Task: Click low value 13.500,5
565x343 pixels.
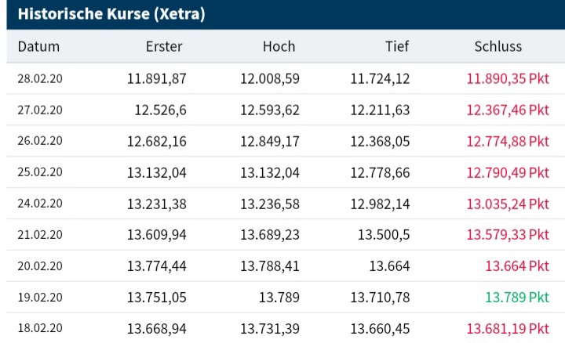Action: click(384, 235)
